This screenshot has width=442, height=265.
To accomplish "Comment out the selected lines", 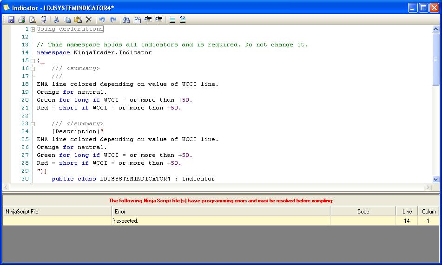I will pos(172,19).
